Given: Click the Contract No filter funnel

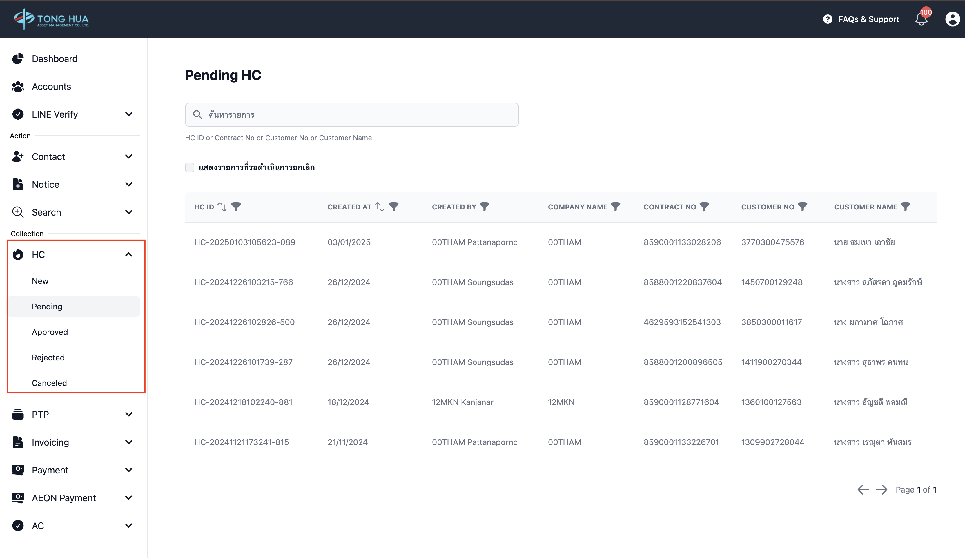Looking at the screenshot, I should [704, 207].
